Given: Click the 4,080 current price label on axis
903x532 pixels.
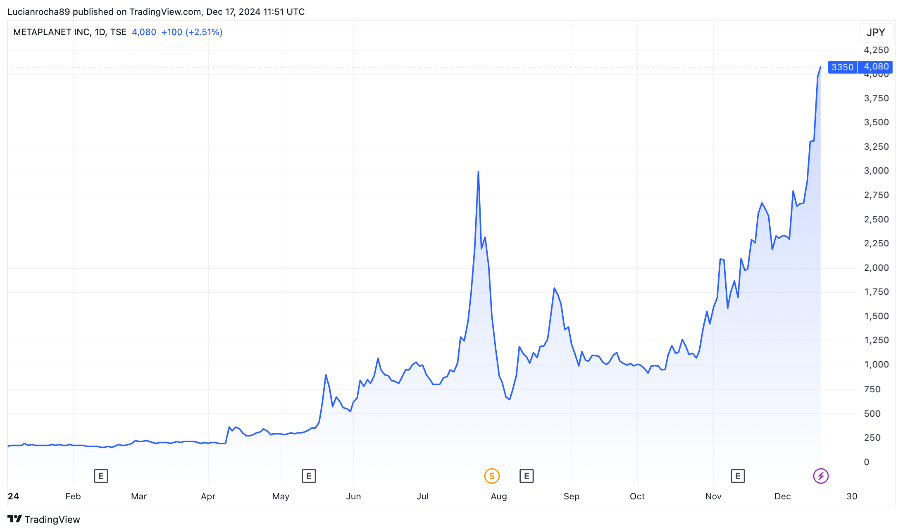Looking at the screenshot, I should coord(876,67).
